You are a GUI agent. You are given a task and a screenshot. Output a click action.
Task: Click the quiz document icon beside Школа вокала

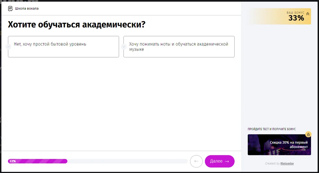pos(10,8)
